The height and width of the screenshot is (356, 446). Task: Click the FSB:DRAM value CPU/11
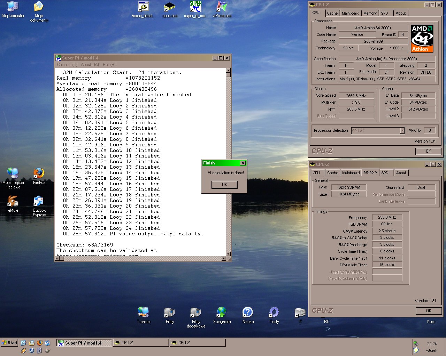[387, 224]
